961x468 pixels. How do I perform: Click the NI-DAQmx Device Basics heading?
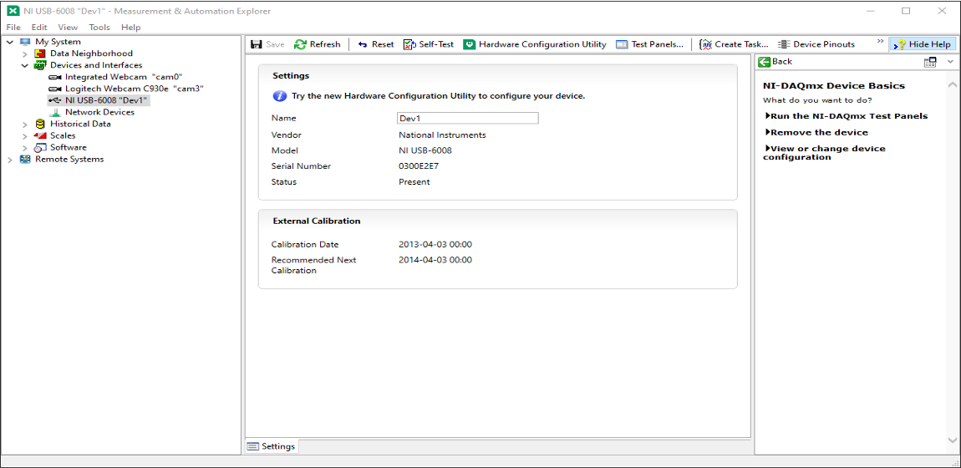(x=833, y=86)
